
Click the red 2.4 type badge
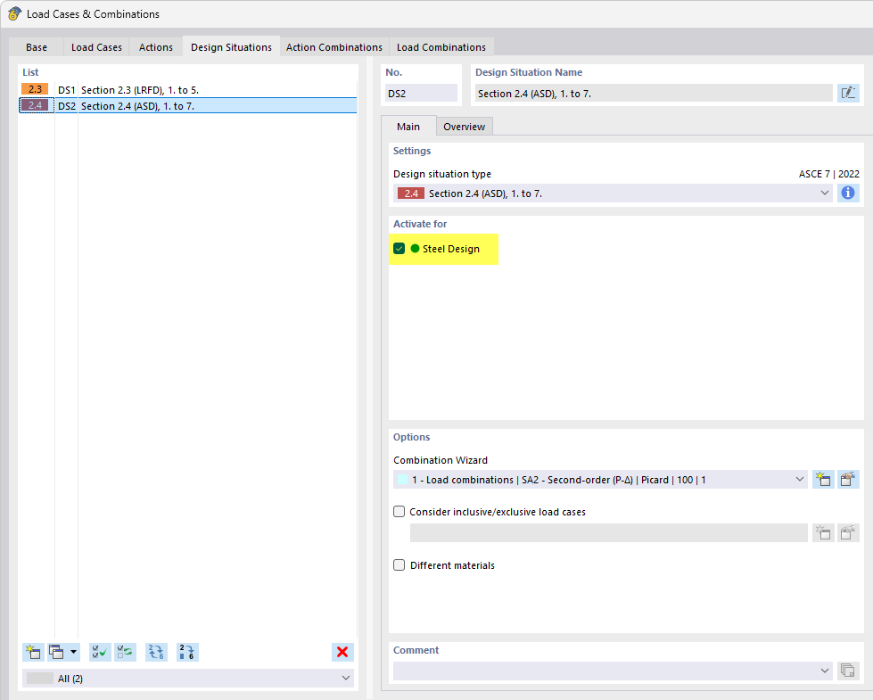[411, 194]
